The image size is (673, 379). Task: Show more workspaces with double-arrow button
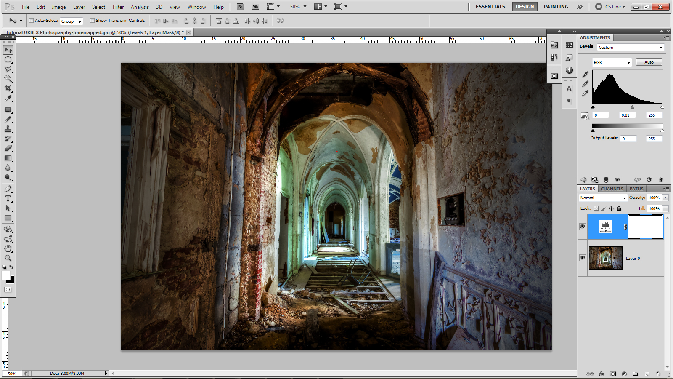pyautogui.click(x=580, y=7)
